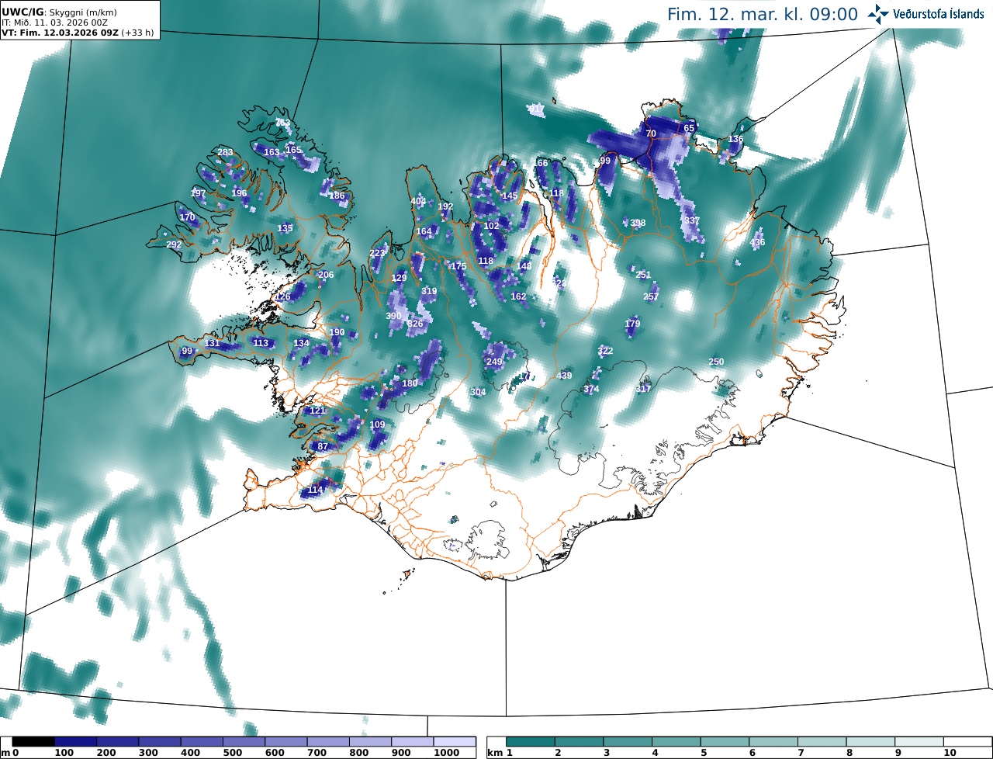
Task: Click the visibility value 131 on Snæfellsnes
Action: tap(212, 343)
